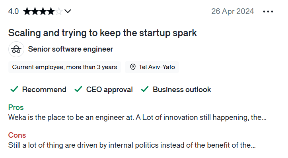
Task: Click the Business outlook label
Action: point(182,90)
